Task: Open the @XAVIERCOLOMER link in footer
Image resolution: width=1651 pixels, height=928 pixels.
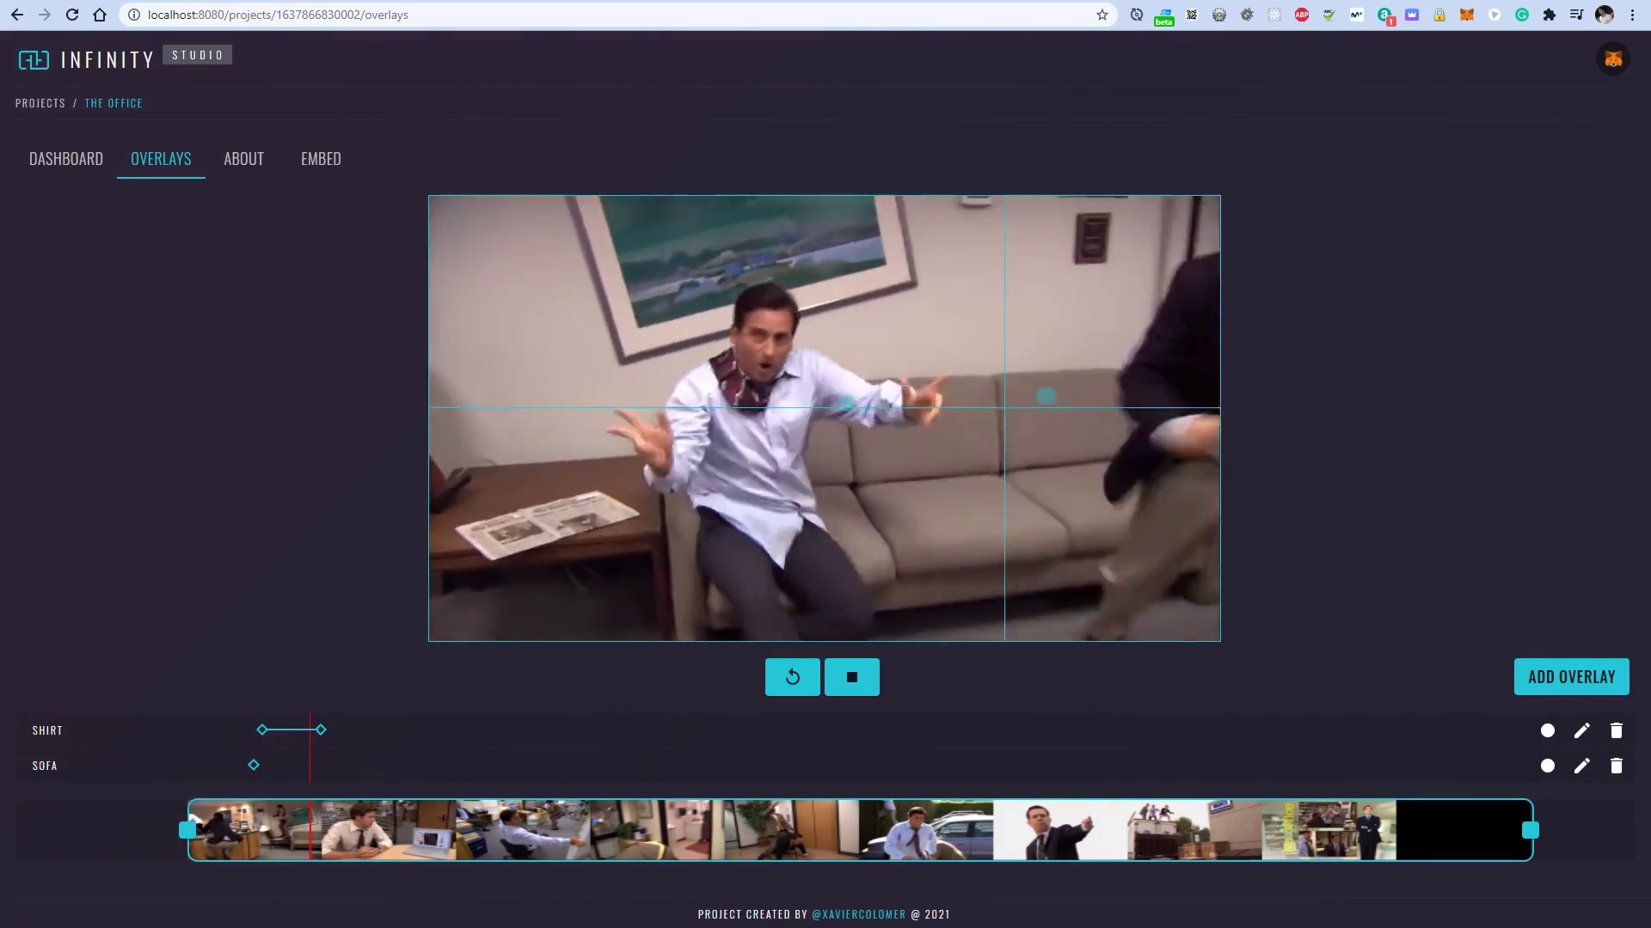Action: pos(858,914)
